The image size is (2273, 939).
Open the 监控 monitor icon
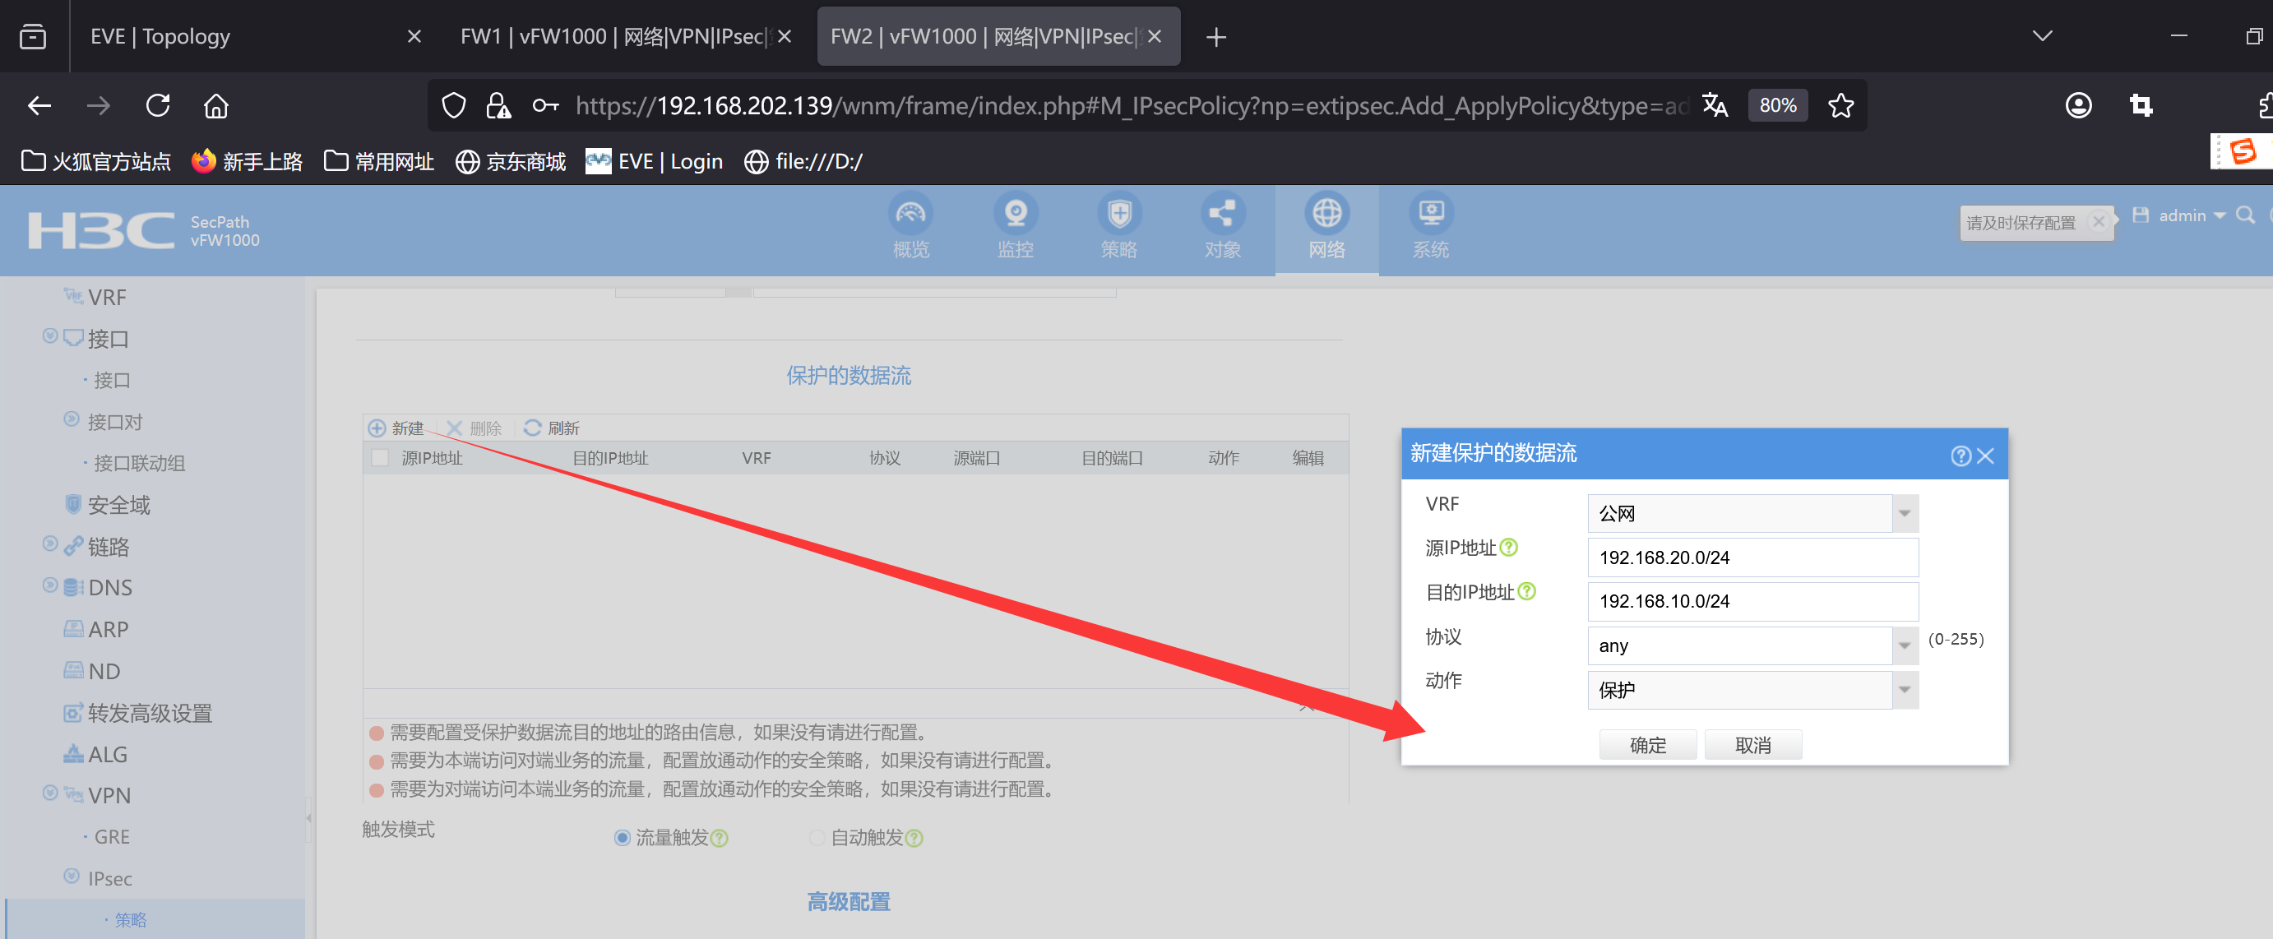coord(1015,215)
